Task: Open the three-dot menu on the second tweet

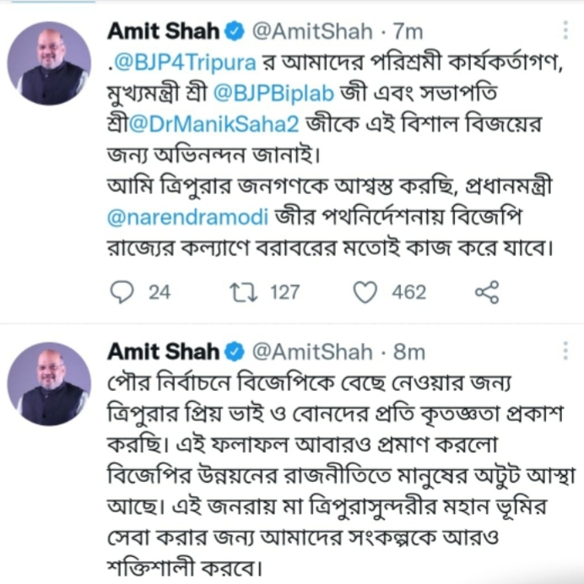Action: (565, 352)
